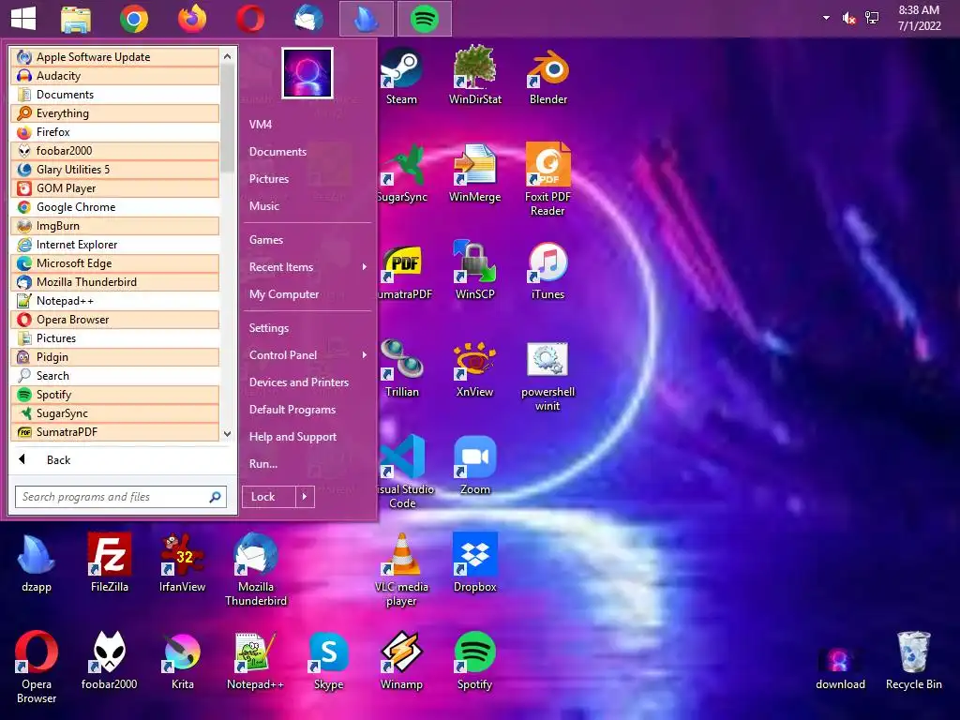Image resolution: width=960 pixels, height=720 pixels.
Task: Open Dropbox desktop icon
Action: (x=474, y=562)
